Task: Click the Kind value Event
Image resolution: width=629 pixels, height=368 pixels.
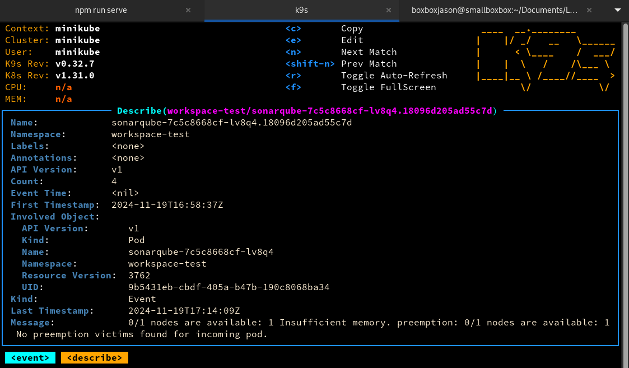Action: (142, 299)
